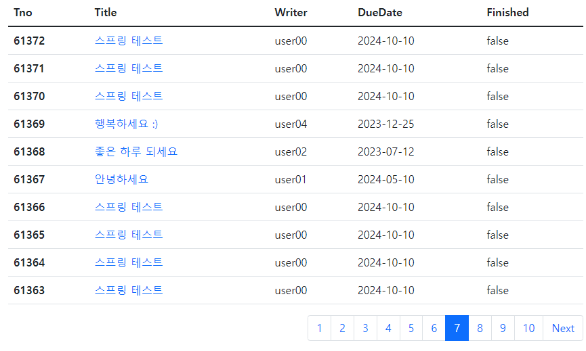The width and height of the screenshot is (586, 351).
Task: Click writer user01 in the table
Action: tap(291, 179)
